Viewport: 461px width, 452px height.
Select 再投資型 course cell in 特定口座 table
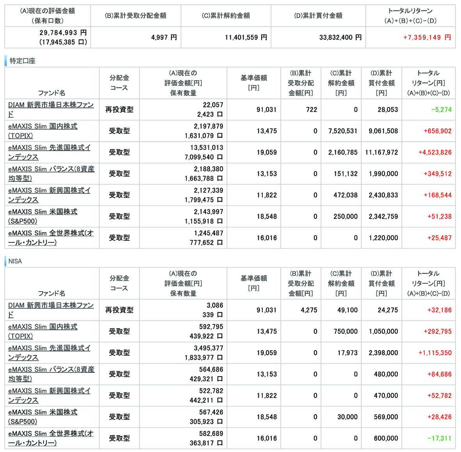(x=119, y=109)
